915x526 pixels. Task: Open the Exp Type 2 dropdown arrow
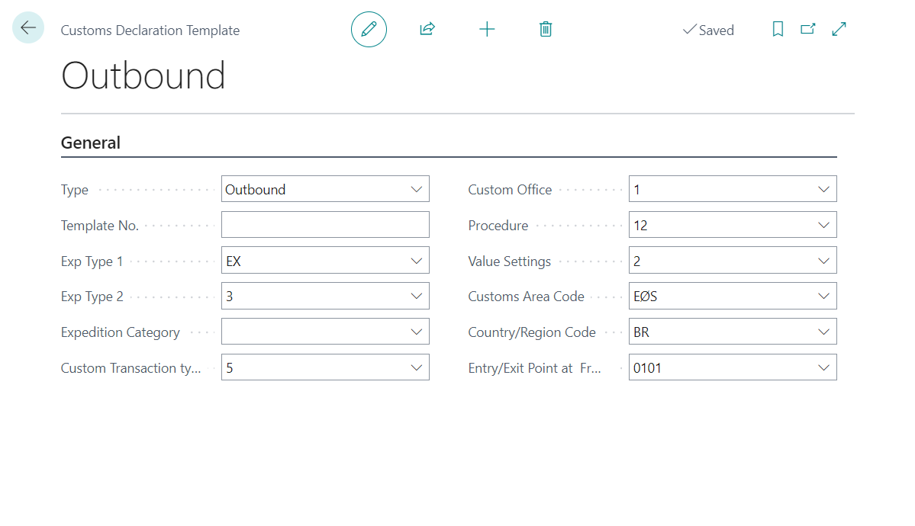coord(417,297)
